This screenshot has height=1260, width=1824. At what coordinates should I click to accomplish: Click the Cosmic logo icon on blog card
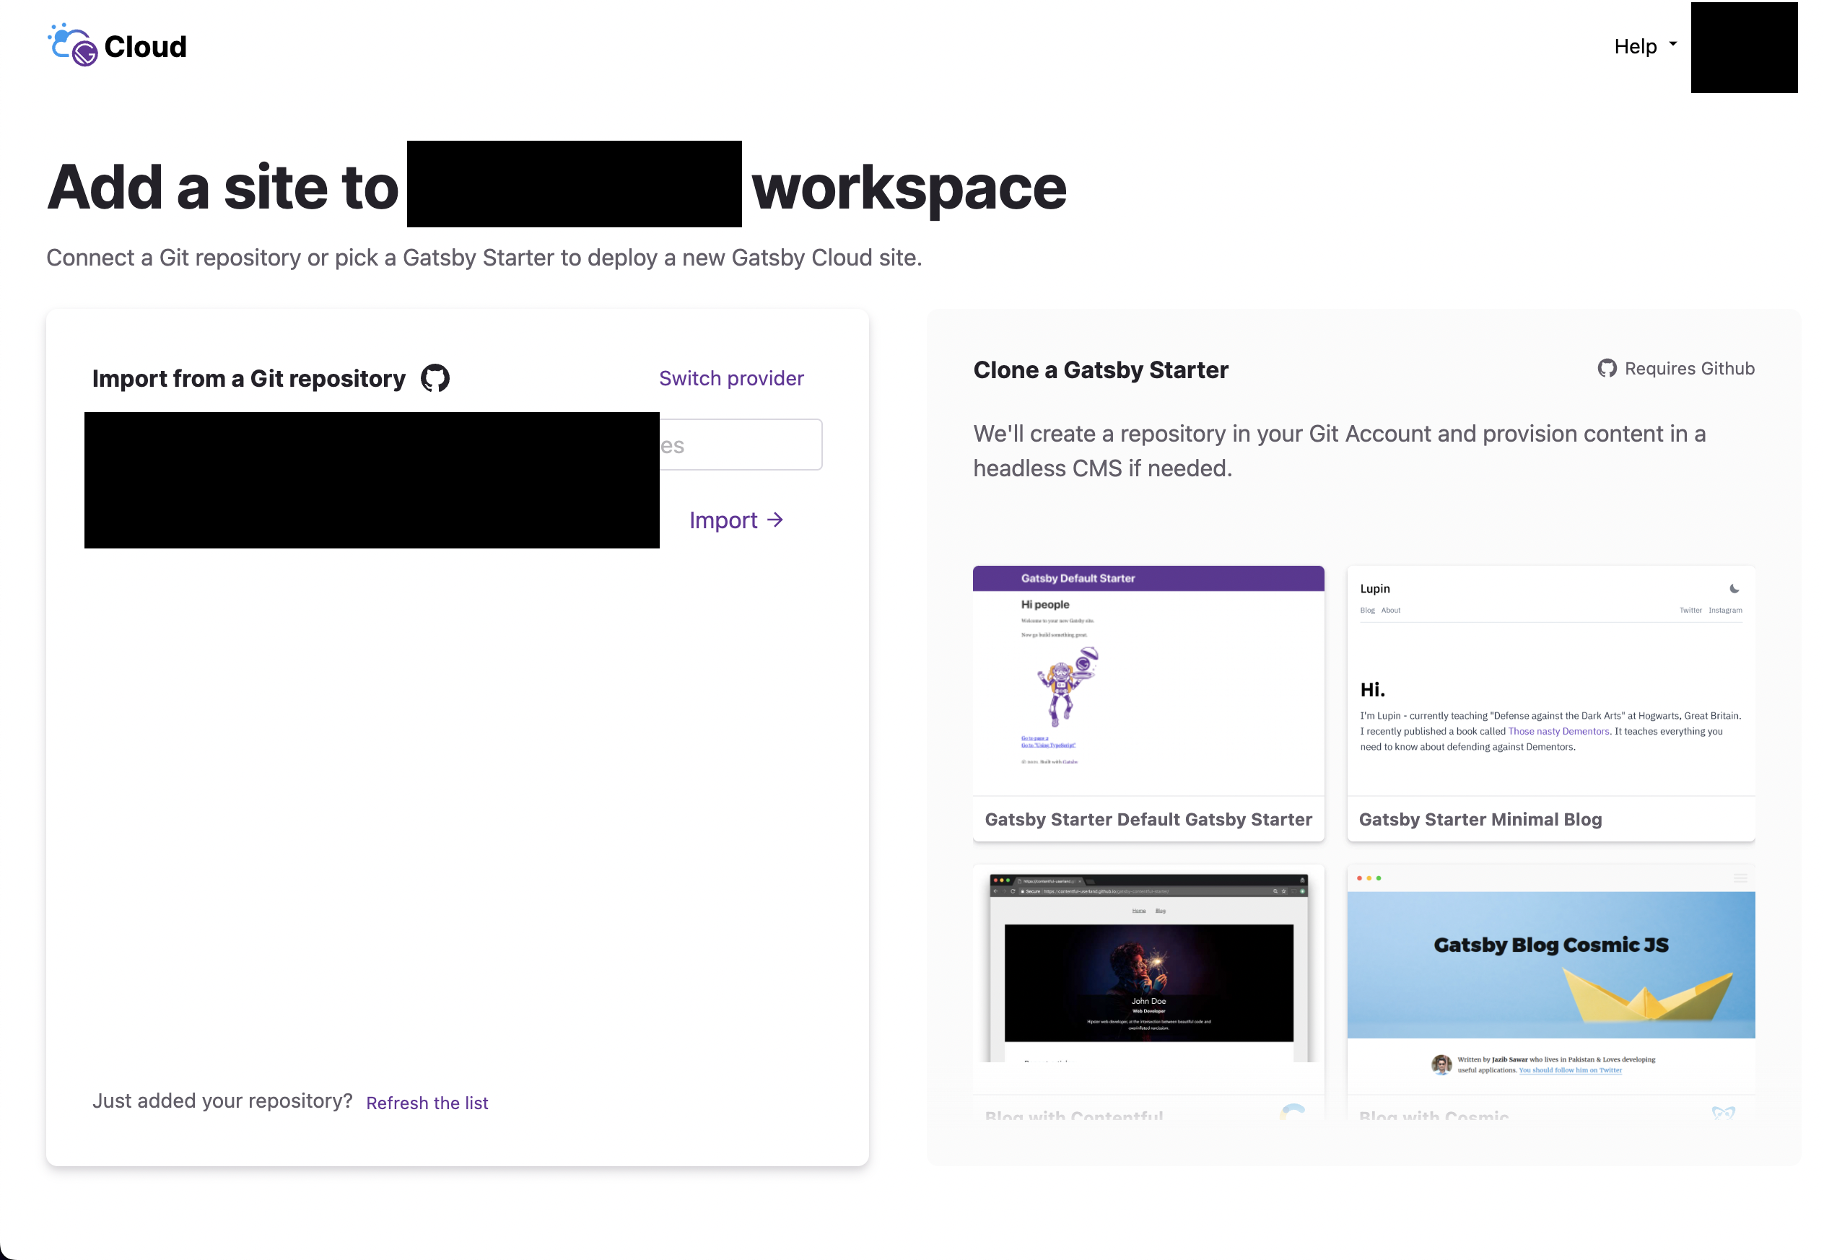point(1723,1112)
